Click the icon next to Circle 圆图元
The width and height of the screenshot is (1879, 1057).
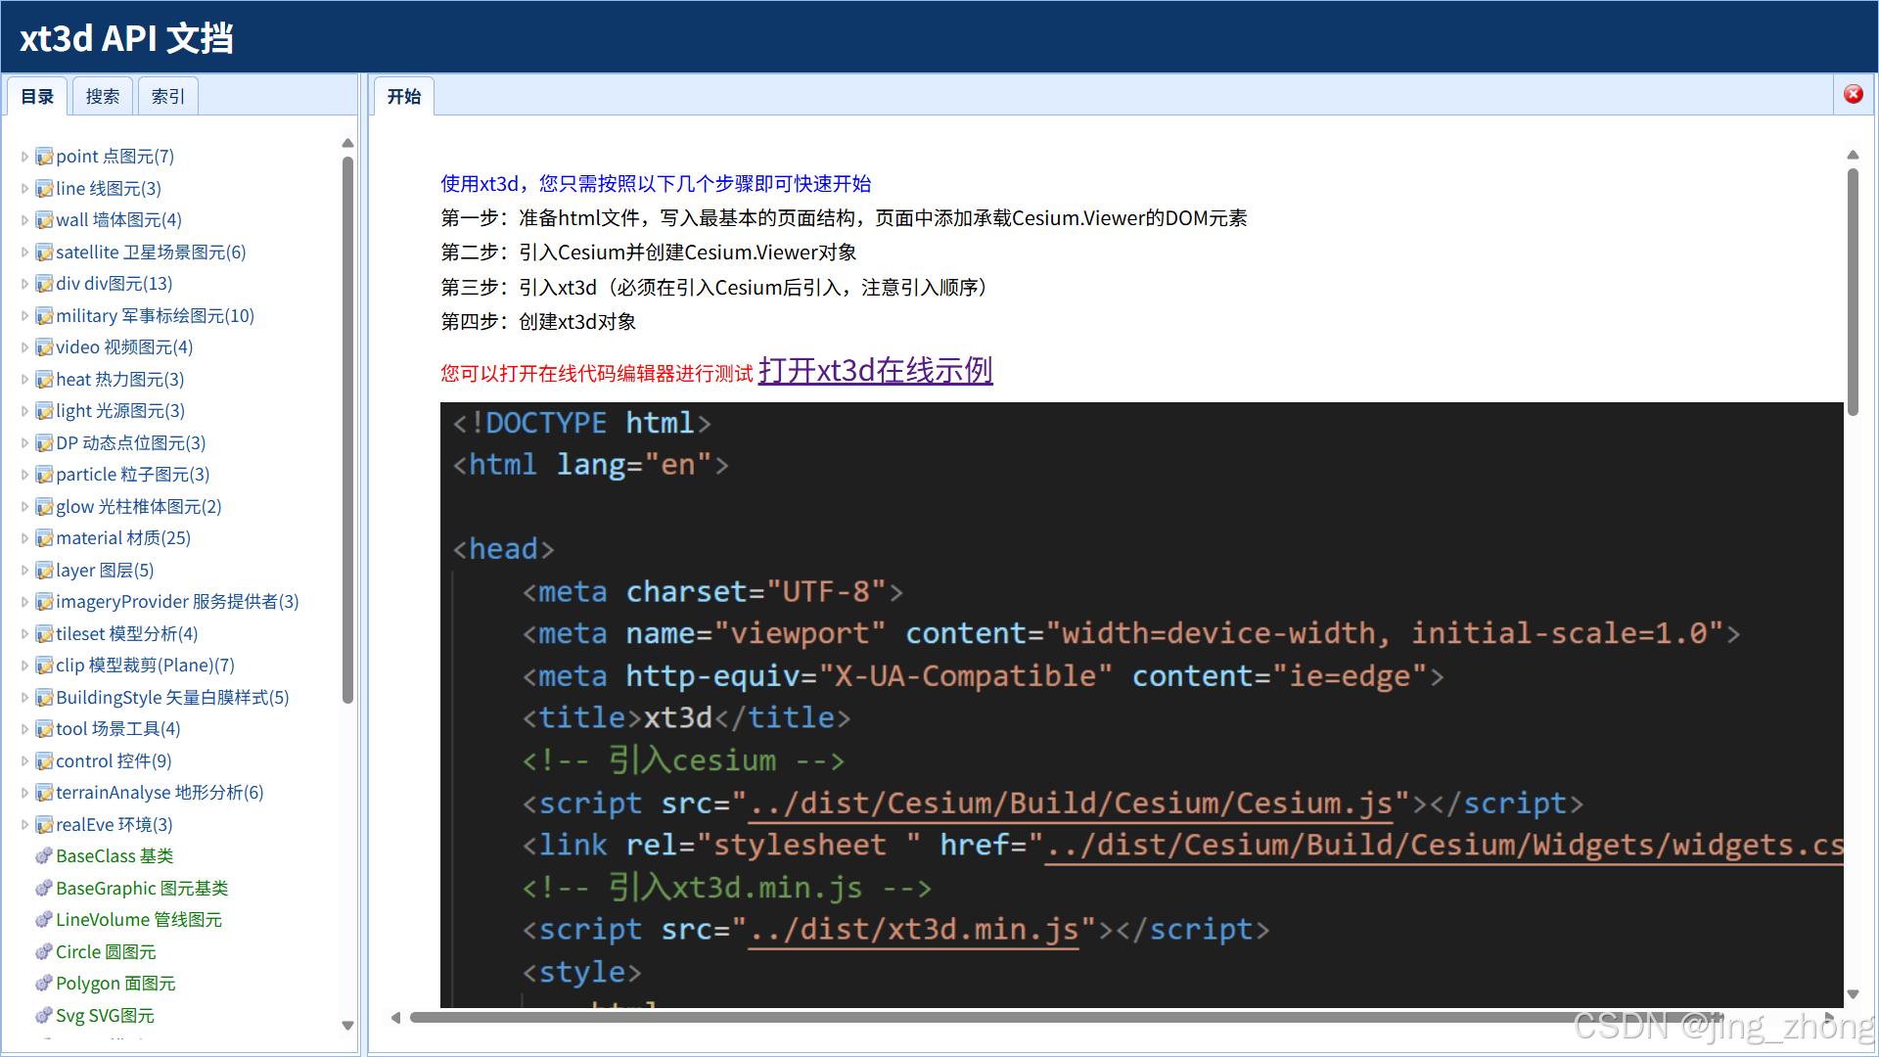tap(44, 952)
